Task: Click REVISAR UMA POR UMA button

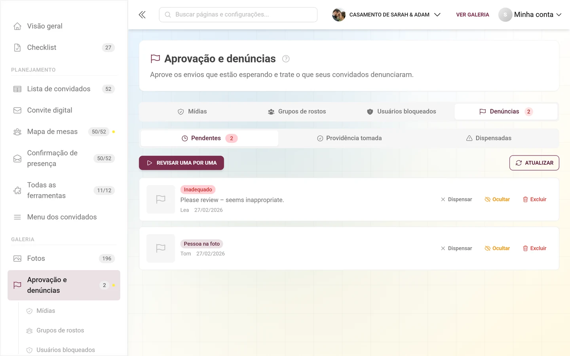Action: coord(181,163)
